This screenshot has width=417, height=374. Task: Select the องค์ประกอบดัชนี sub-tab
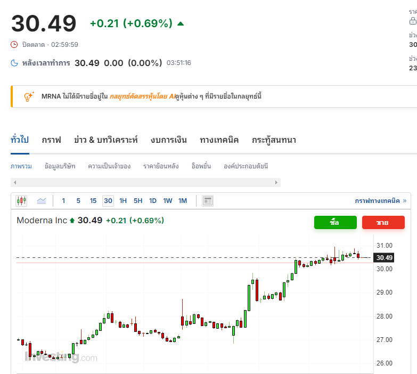pos(246,166)
